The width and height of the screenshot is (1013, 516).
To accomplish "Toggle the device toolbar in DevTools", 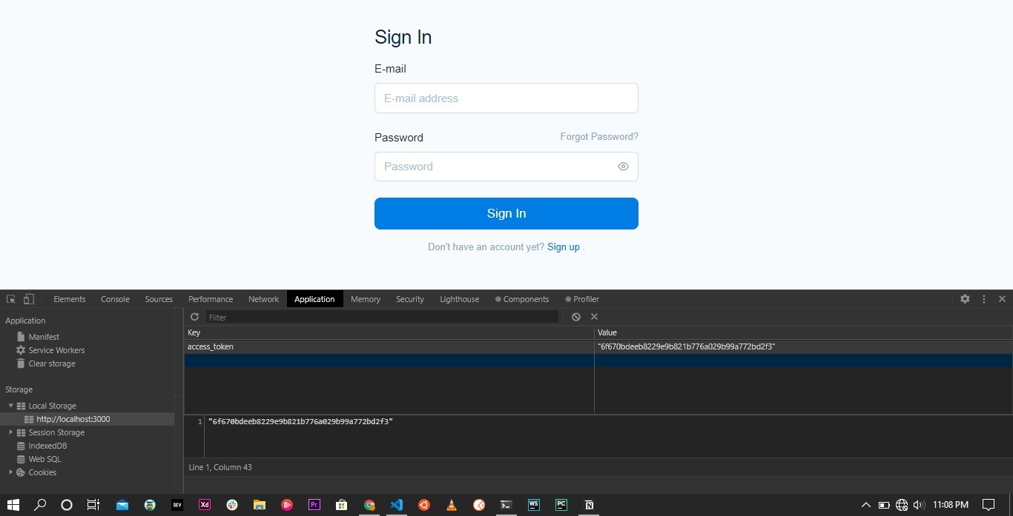I will coord(29,298).
